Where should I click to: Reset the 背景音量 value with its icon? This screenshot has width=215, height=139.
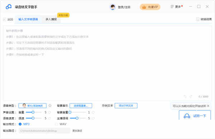(x=93, y=112)
